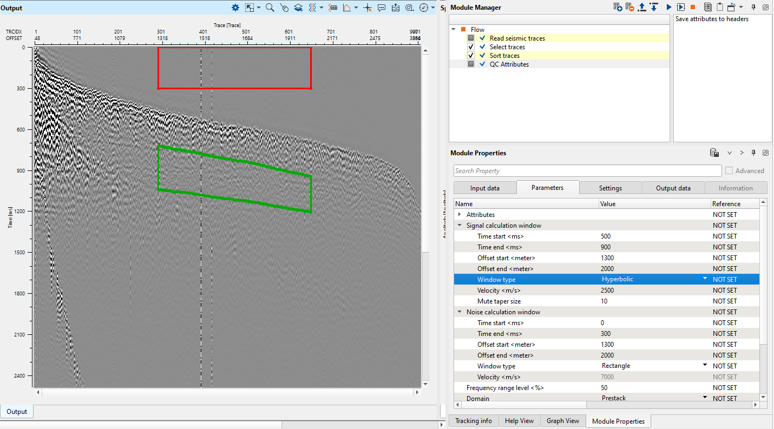Open the signal Window type Hyperbolic dropdown
Screen dimensions: 774x429
[705, 279]
